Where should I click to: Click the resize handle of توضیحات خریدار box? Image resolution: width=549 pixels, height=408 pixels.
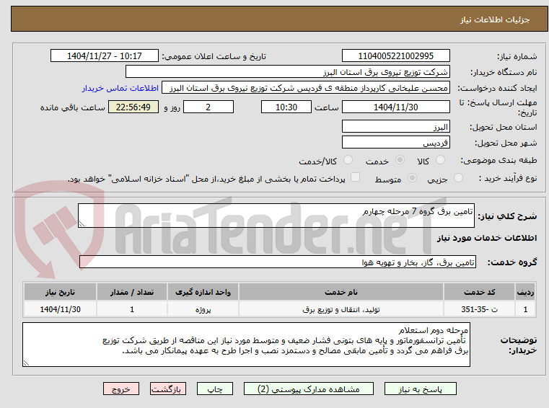(26, 363)
